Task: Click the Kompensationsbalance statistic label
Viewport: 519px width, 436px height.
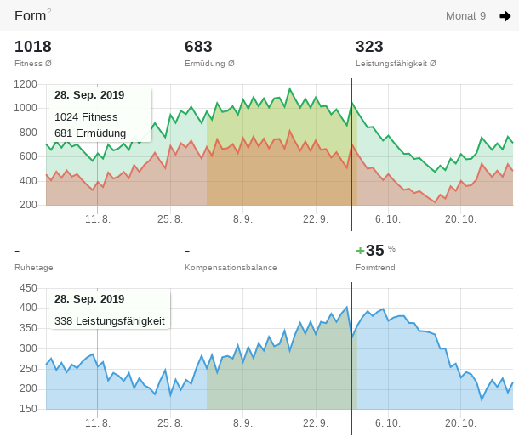Action: pos(231,267)
